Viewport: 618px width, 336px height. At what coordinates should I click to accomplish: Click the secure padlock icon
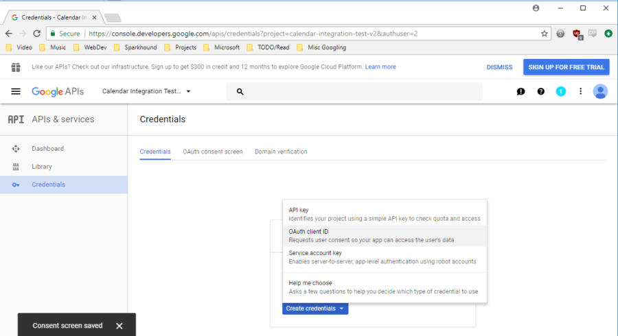point(53,34)
